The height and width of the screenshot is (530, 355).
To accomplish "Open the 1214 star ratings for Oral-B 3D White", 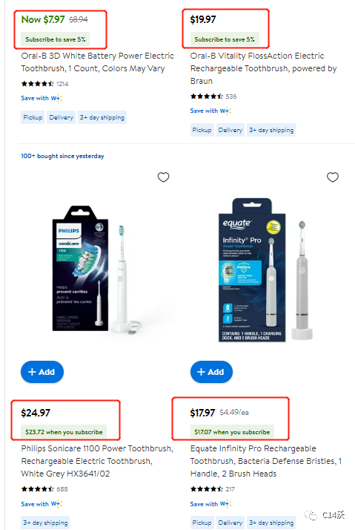I will 44,84.
